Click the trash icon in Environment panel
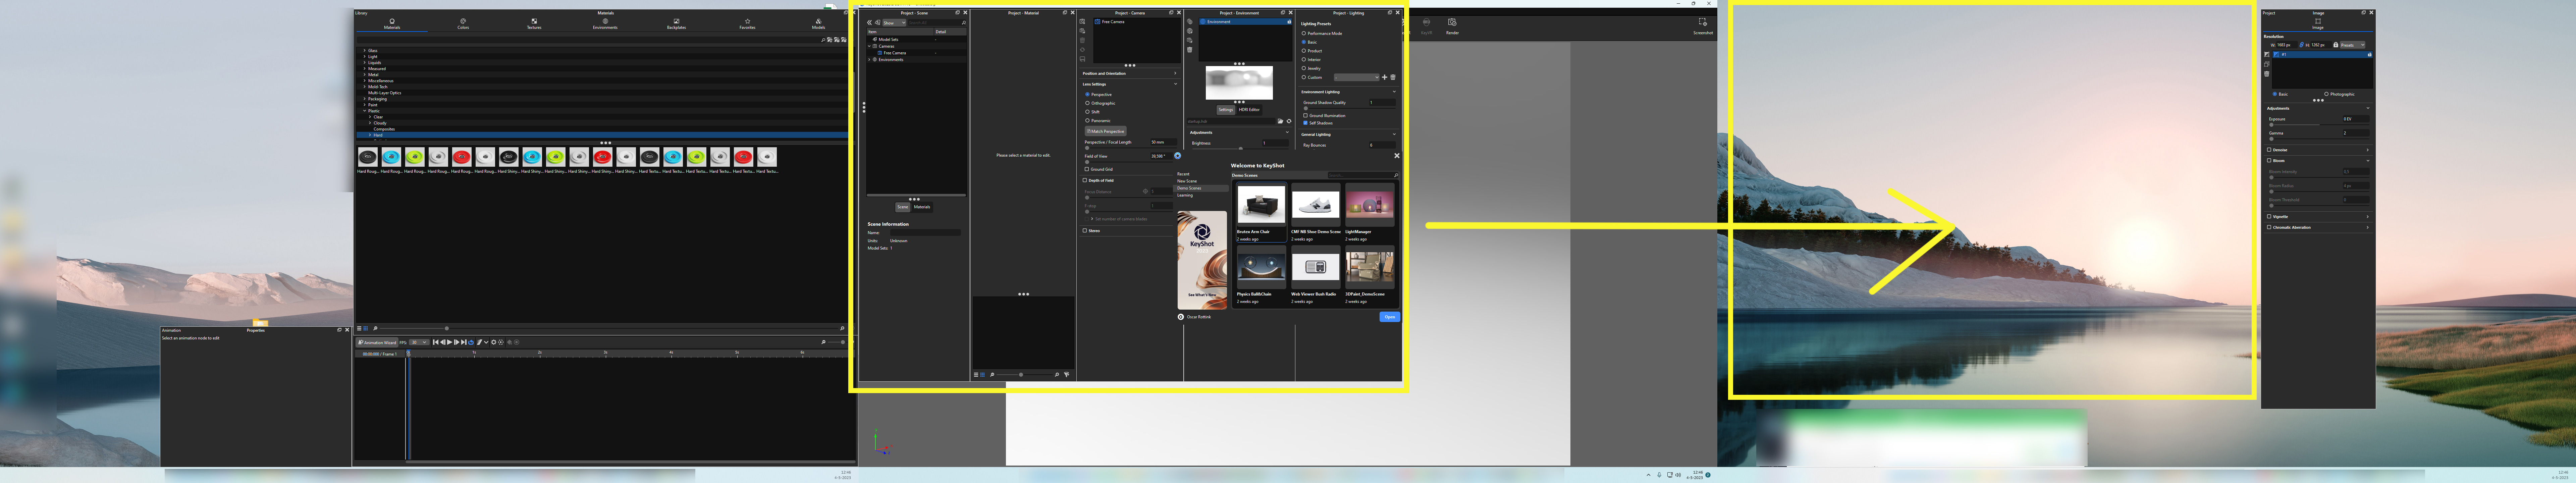2576x483 pixels. pos(1190,50)
